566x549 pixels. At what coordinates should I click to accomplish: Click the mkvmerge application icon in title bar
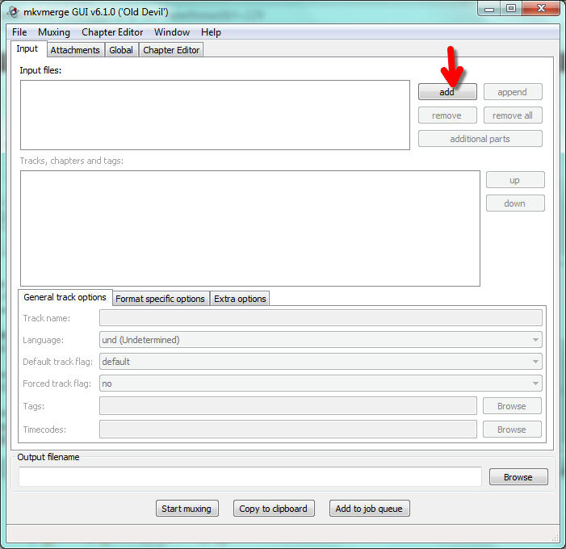[14, 12]
